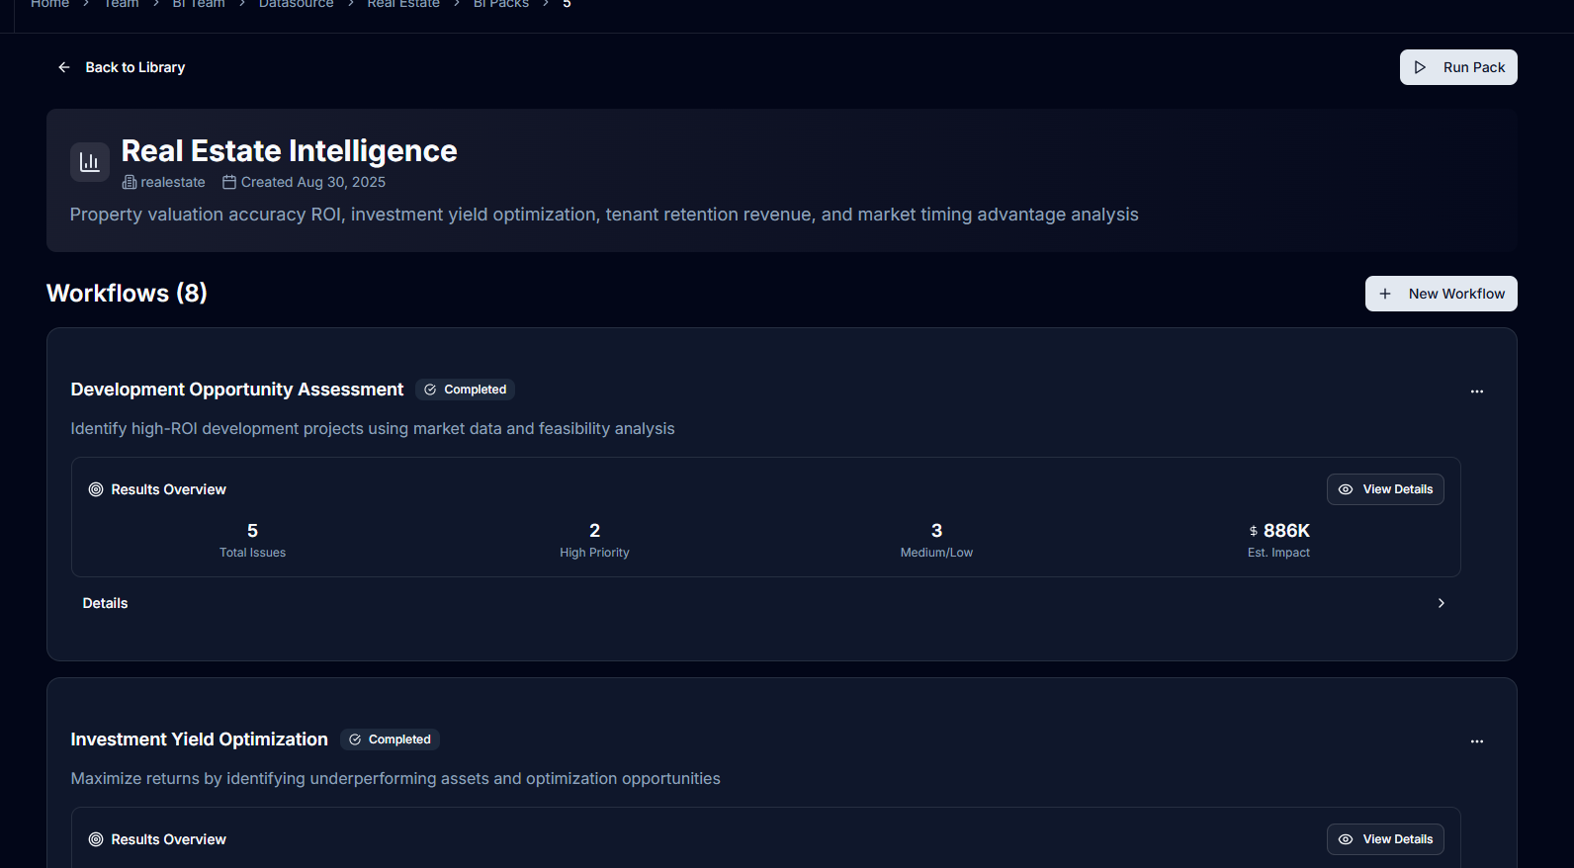Run the pack with Run Pack button
The image size is (1574, 868).
[1458, 67]
